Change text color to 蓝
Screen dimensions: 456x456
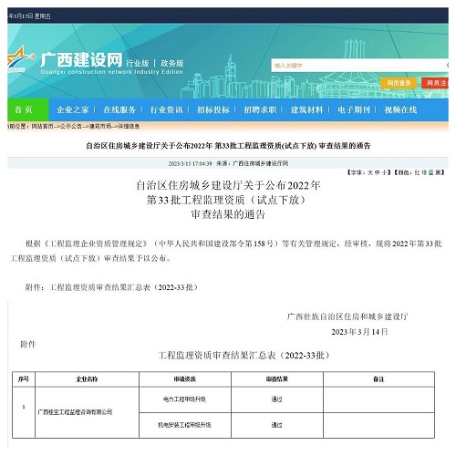[431, 172]
